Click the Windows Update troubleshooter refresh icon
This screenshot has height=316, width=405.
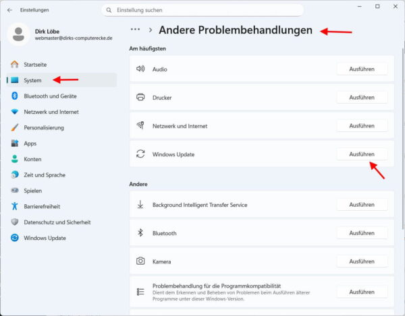coord(140,154)
